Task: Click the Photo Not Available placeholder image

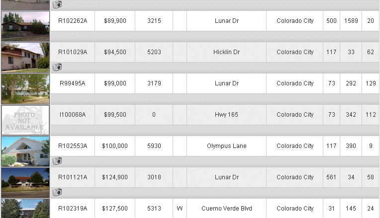Action: 25,120
